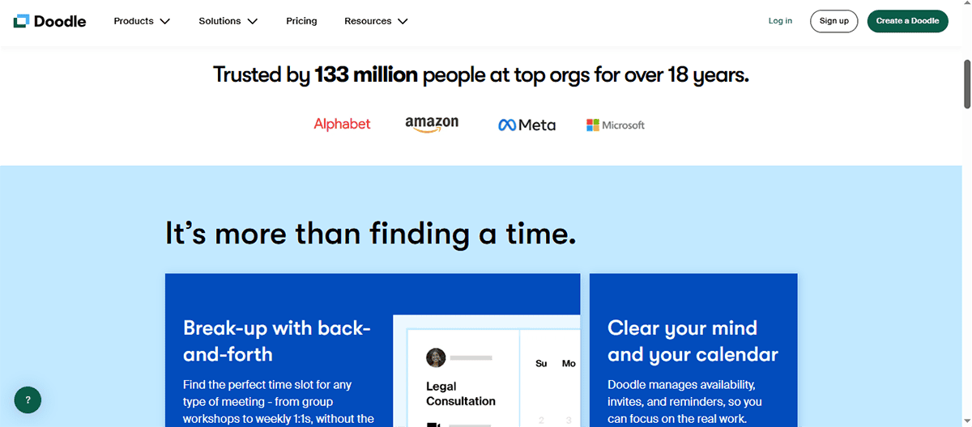Image resolution: width=972 pixels, height=427 pixels.
Task: Click the profile avatar in Legal Consultation card
Action: tap(436, 357)
